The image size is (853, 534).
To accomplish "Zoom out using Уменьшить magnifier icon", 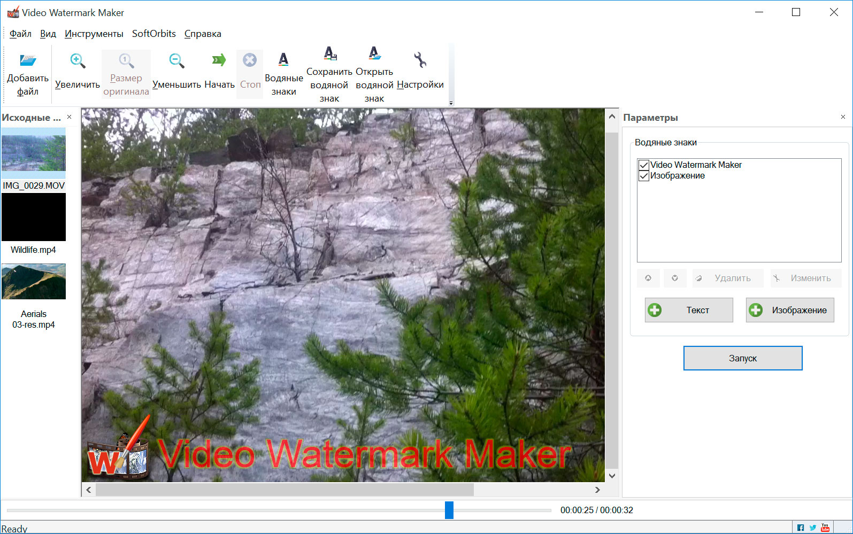I will pyautogui.click(x=176, y=61).
